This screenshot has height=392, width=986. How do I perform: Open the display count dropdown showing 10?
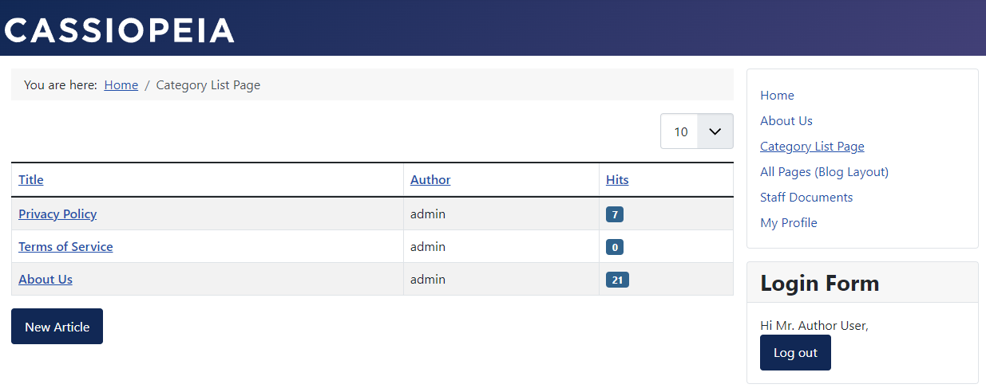pos(696,131)
